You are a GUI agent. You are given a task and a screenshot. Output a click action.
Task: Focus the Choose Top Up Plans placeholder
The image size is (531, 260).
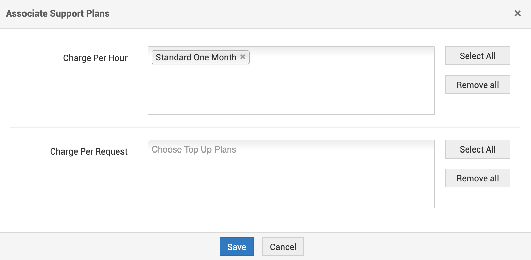click(194, 150)
